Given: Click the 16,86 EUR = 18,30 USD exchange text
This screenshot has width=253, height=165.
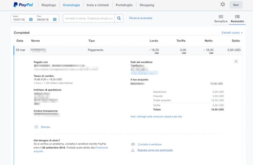Looking at the screenshot, I should (48, 79).
